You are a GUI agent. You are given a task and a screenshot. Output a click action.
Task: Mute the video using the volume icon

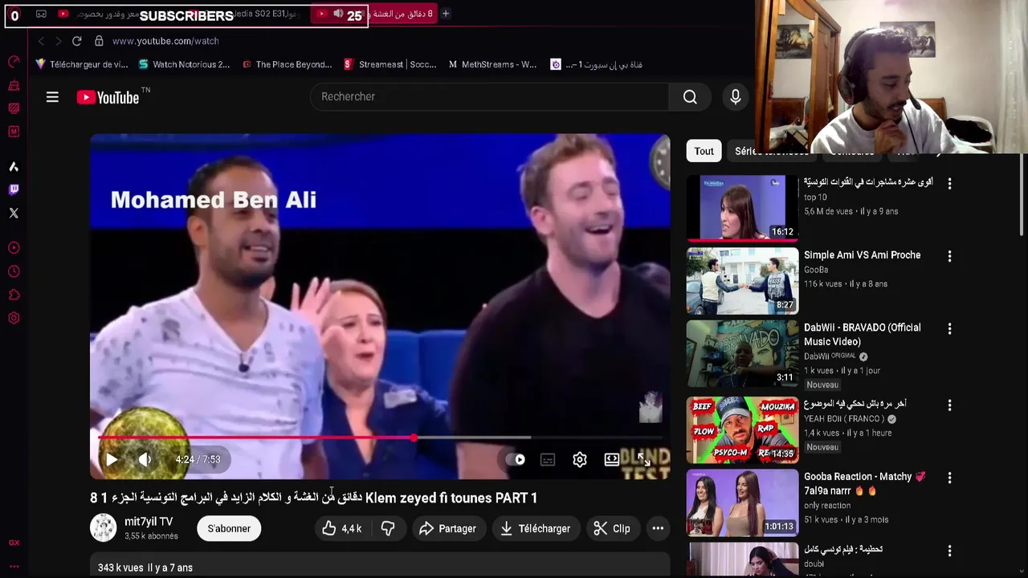(145, 459)
